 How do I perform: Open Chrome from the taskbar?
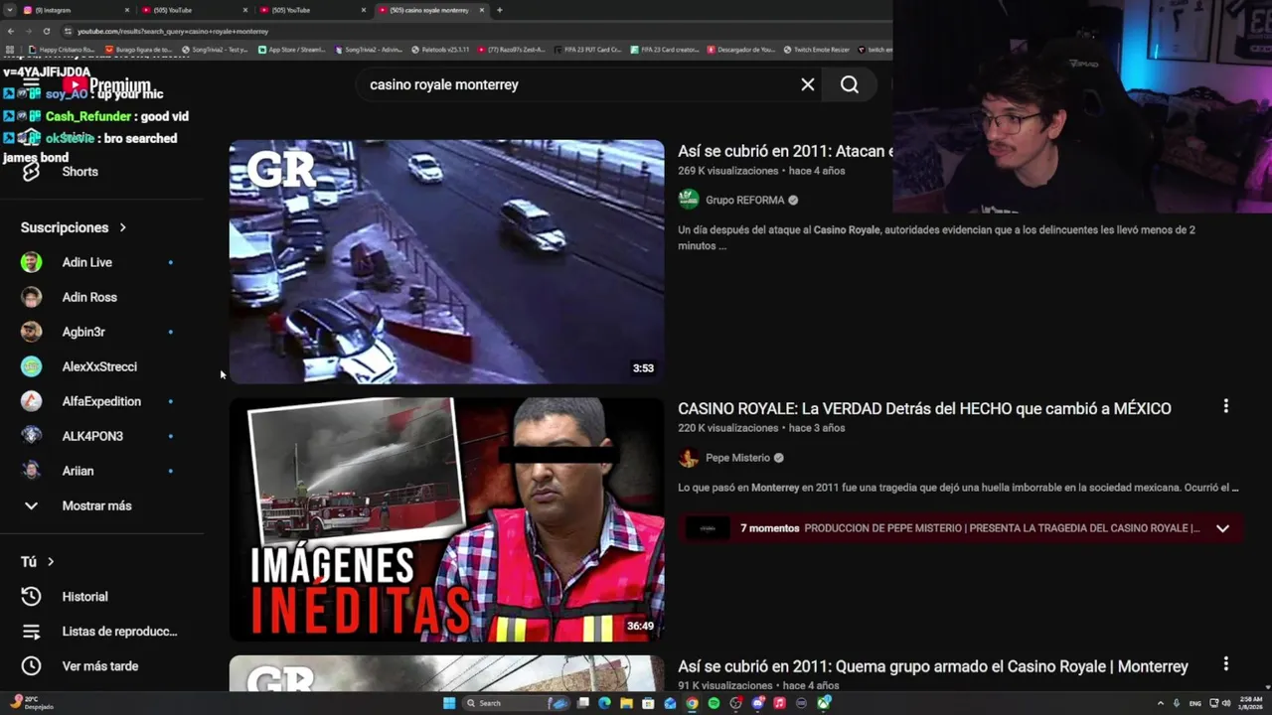[x=692, y=703]
